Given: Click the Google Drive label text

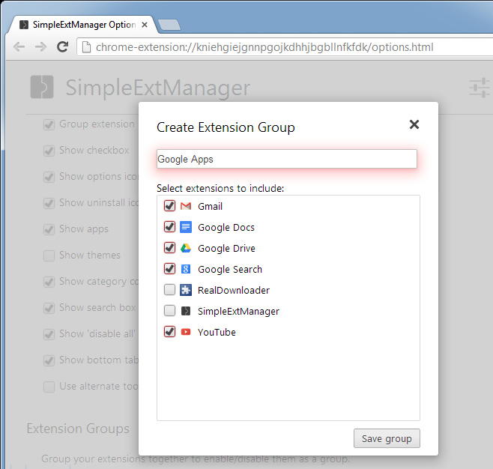Looking at the screenshot, I should pyautogui.click(x=226, y=248).
